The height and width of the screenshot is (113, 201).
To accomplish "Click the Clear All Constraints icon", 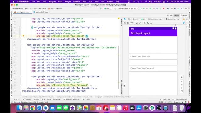I will point(137,23).
